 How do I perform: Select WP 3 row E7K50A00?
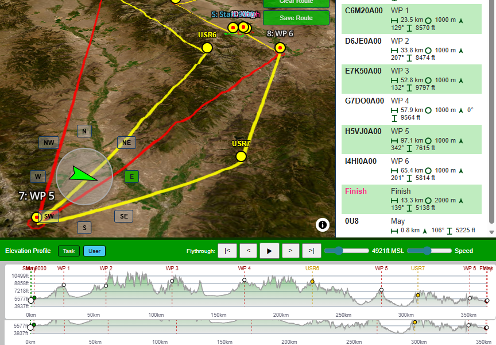412,79
